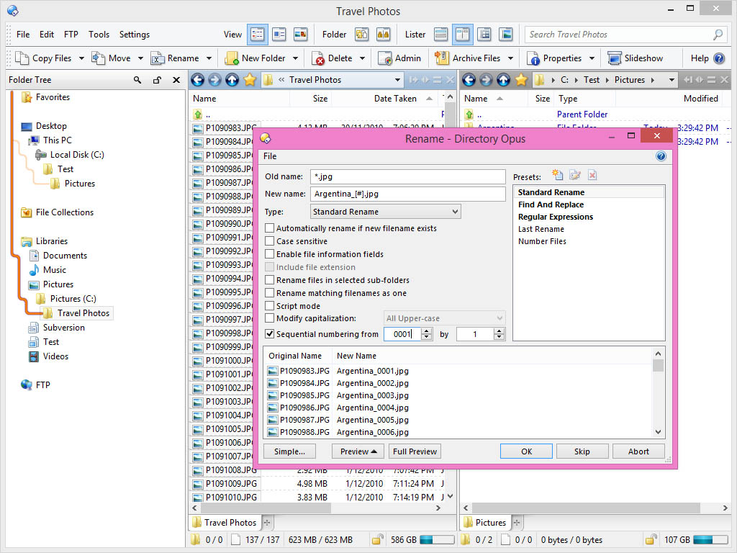Click the New name input field
Image resolution: width=737 pixels, height=553 pixels.
tap(407, 194)
